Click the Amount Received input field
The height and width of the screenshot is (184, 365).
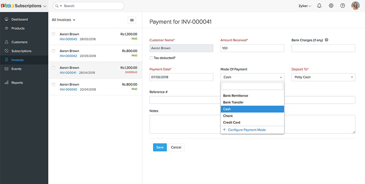[252, 48]
